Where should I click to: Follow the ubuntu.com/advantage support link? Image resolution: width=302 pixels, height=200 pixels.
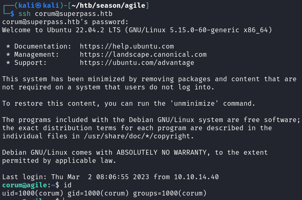137,63
